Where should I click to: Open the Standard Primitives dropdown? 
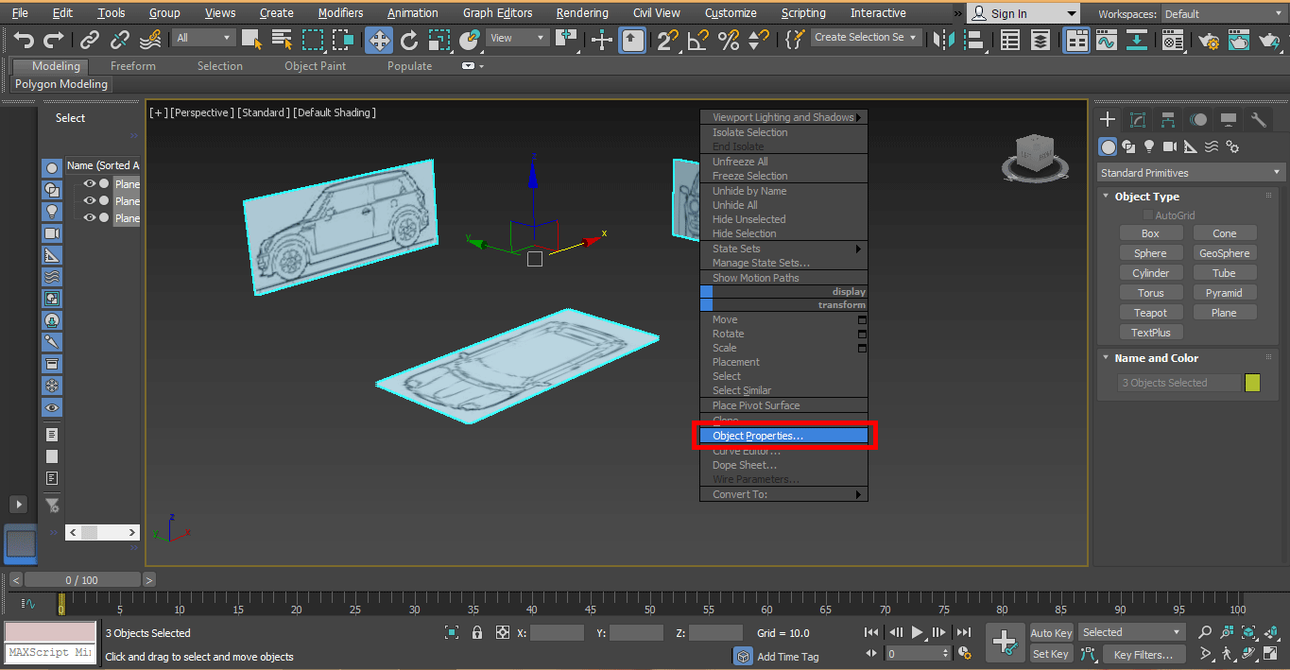click(1190, 172)
